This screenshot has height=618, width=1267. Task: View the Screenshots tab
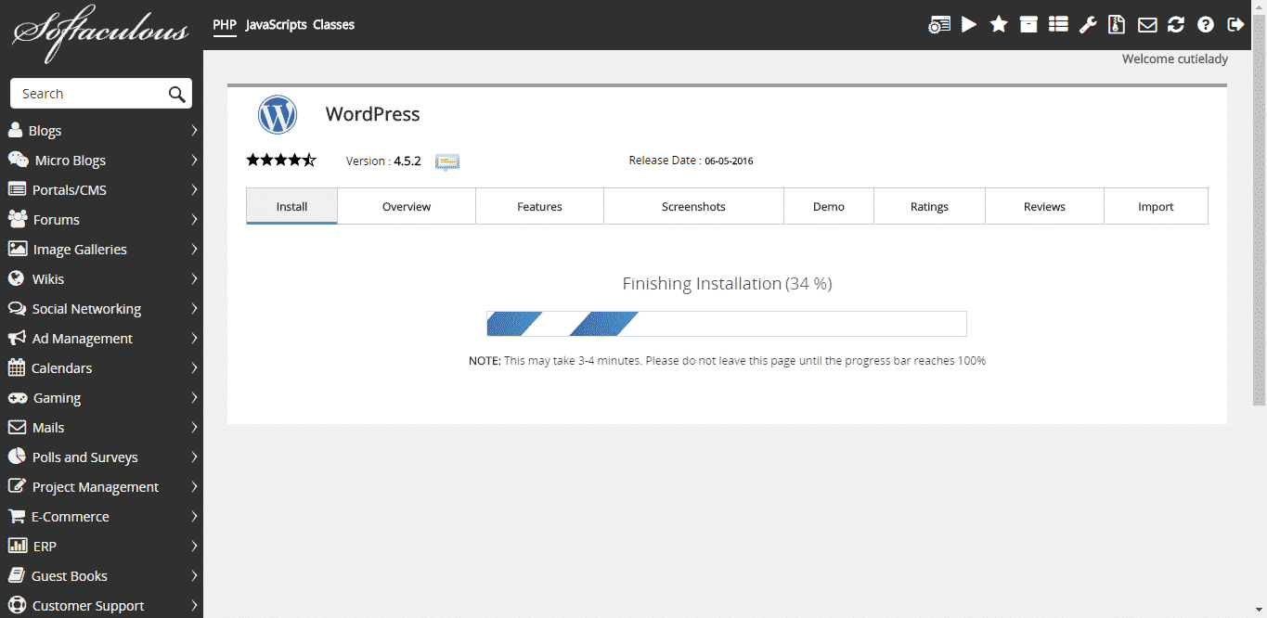(693, 206)
